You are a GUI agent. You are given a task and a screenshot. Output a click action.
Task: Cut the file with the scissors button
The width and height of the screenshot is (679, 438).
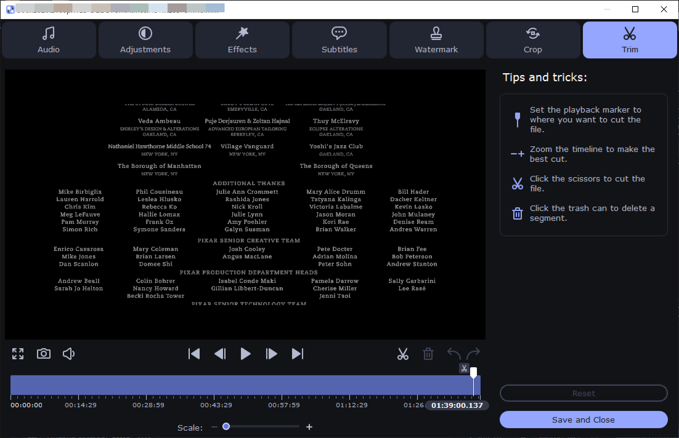(x=403, y=354)
